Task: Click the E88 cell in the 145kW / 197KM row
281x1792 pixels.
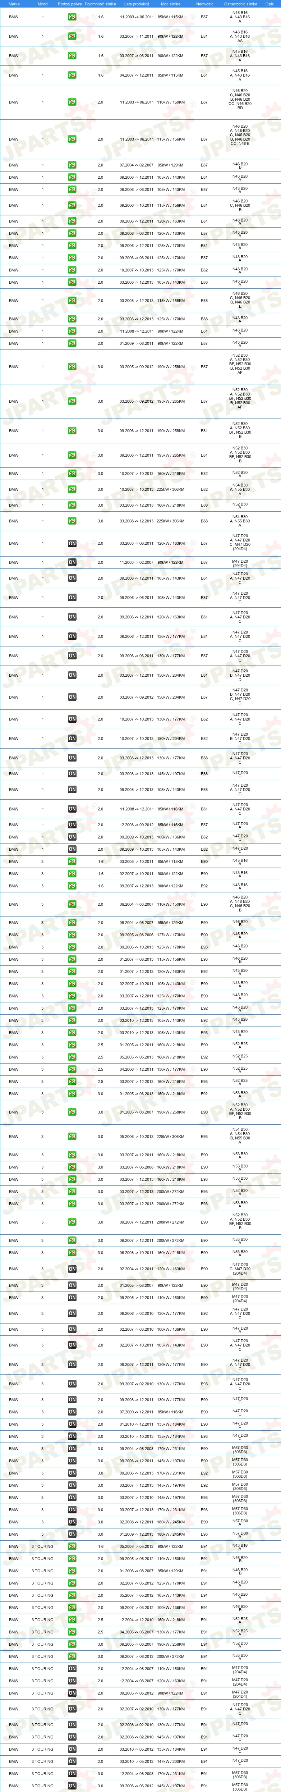Action: tap(204, 773)
